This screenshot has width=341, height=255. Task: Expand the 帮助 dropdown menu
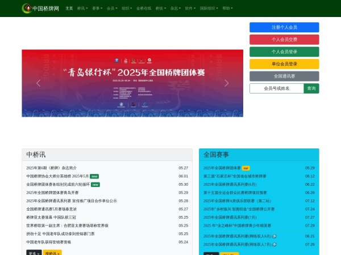227,8
